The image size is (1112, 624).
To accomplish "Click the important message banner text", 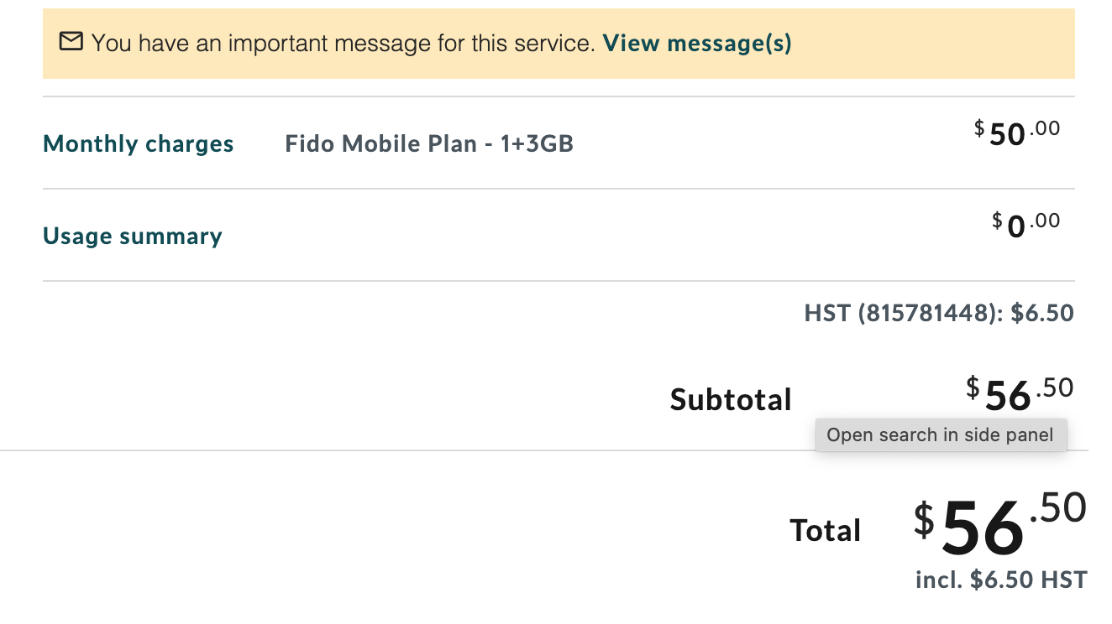I will point(343,43).
